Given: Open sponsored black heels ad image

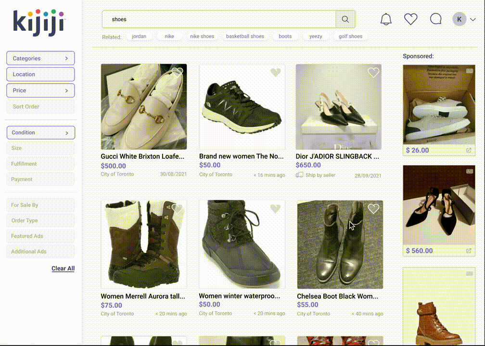Looking at the screenshot, I should [x=439, y=205].
